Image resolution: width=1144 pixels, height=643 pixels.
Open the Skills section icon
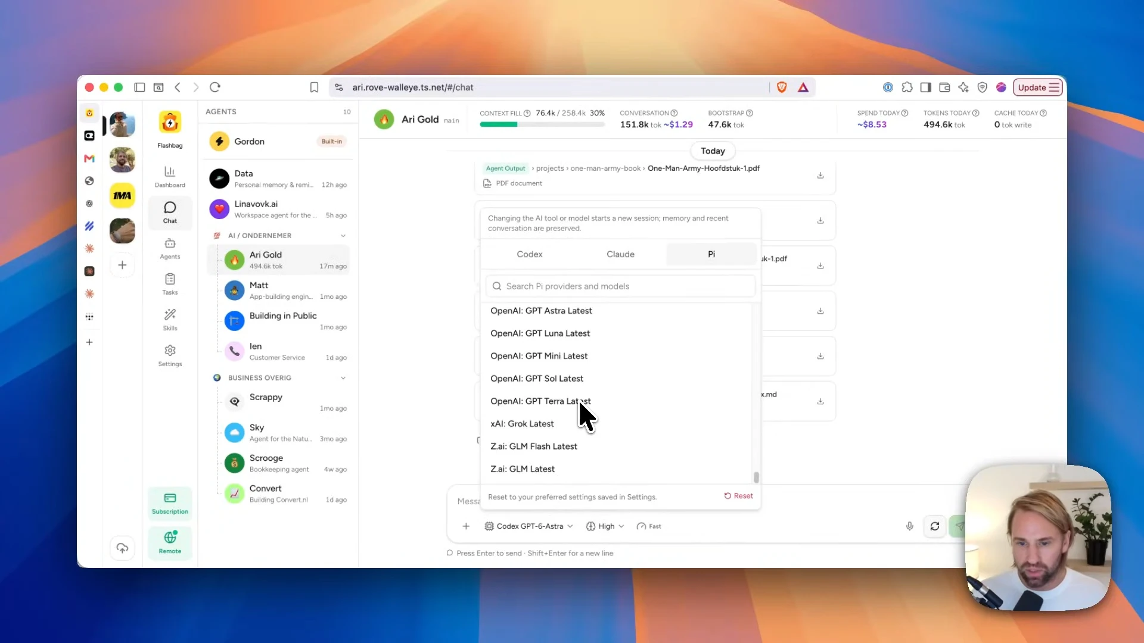[170, 314]
